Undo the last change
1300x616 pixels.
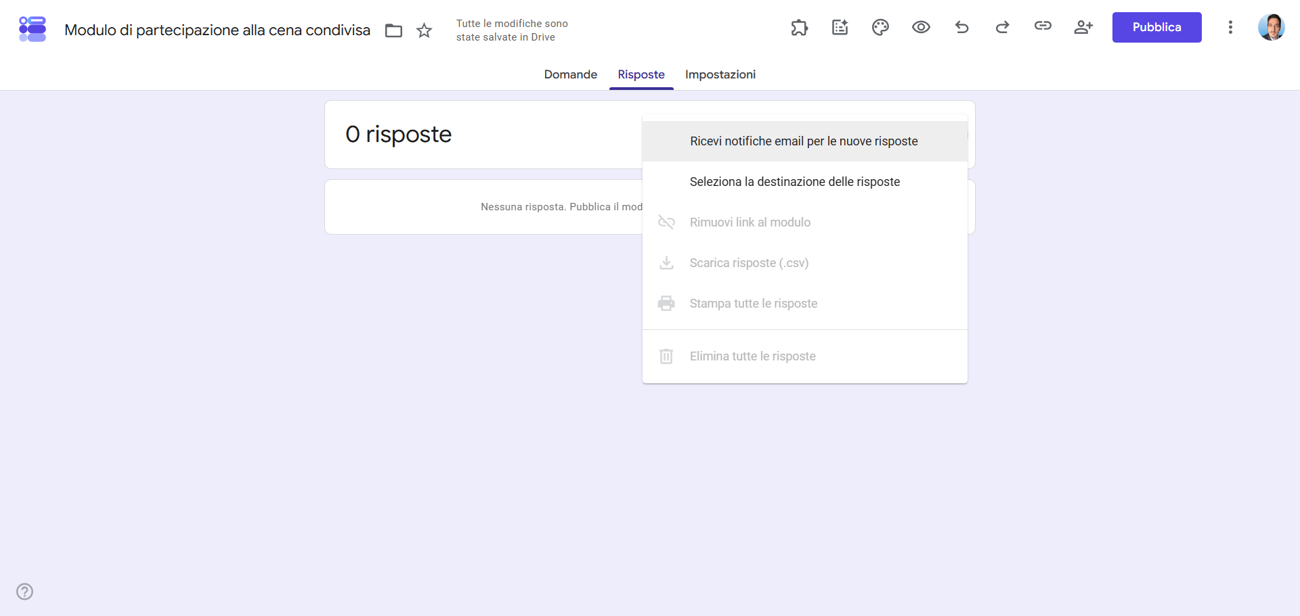tap(961, 27)
